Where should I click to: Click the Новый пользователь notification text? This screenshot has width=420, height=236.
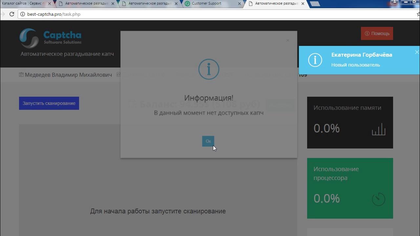point(356,65)
